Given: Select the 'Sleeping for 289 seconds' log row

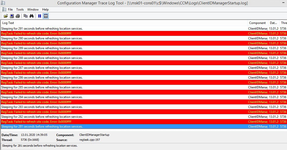Looking at the screenshot, I should coord(144,48).
